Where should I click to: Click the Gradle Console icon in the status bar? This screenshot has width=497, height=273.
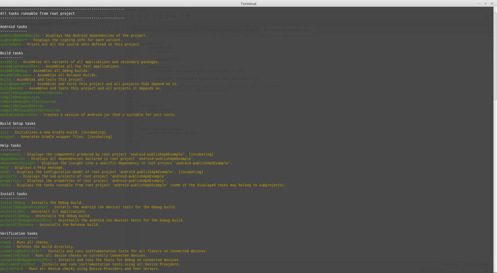click(465, 264)
